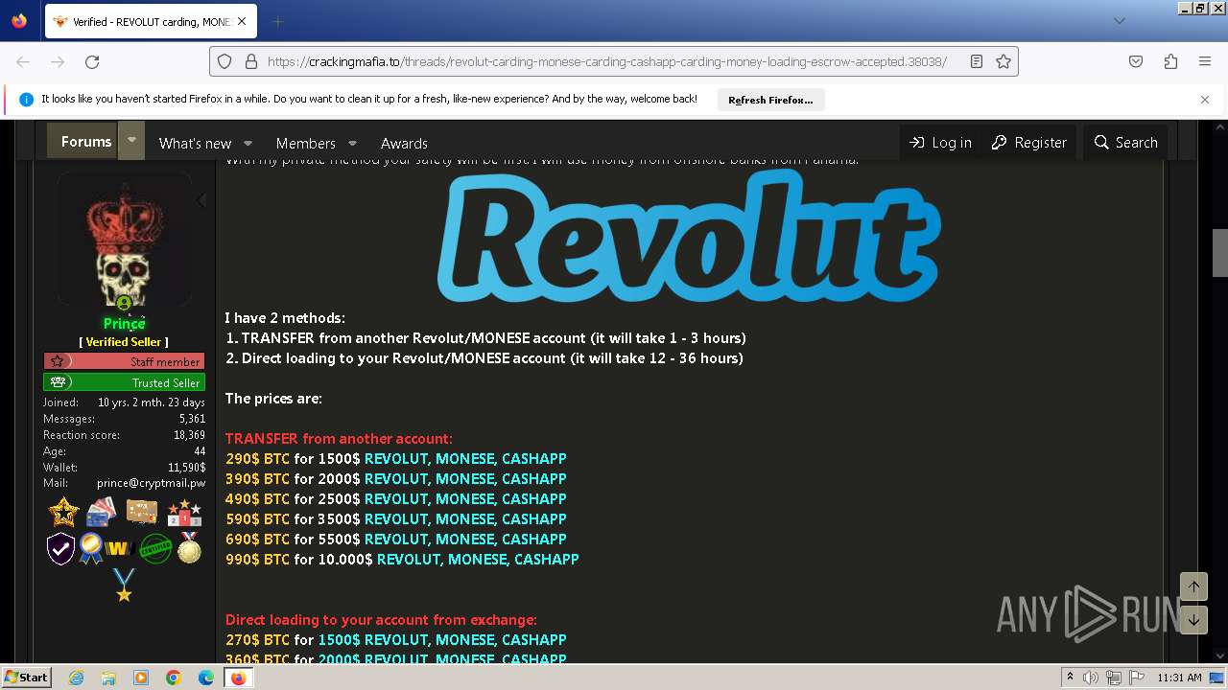Open Microsoft Edge from the taskbar
This screenshot has width=1228, height=690.
(206, 678)
